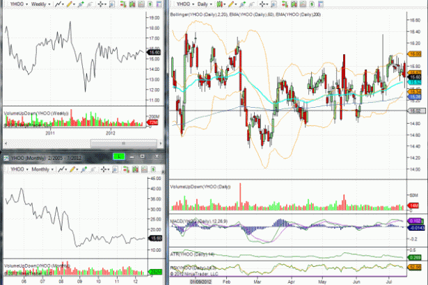Open chart Properties in Daily chart toolbar
The image size is (428, 285).
pyautogui.click(x=320, y=4)
